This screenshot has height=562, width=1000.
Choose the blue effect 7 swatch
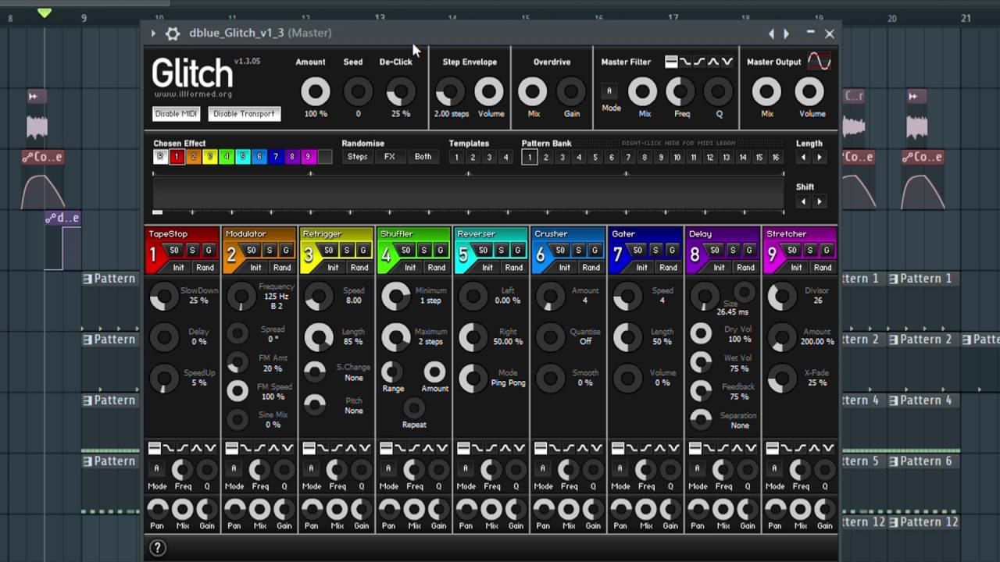[x=275, y=157]
